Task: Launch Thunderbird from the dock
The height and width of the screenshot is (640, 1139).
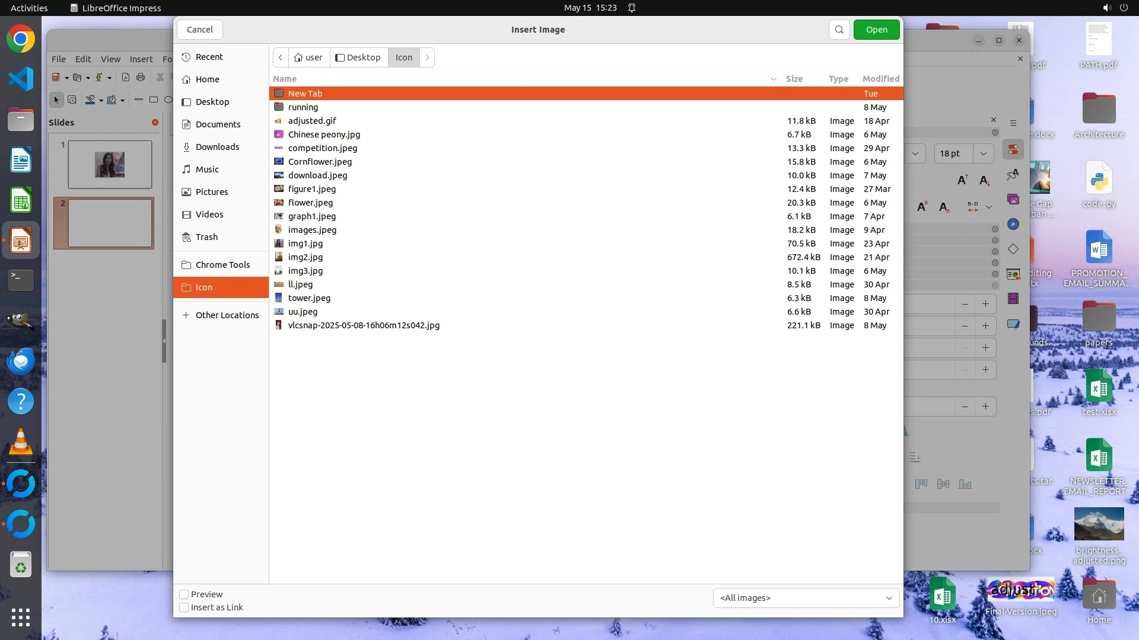Action: 21,361
